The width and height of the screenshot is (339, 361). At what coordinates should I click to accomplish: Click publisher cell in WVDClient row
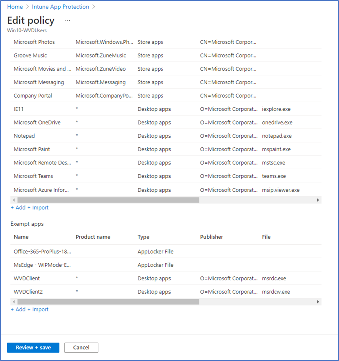[x=229, y=278]
